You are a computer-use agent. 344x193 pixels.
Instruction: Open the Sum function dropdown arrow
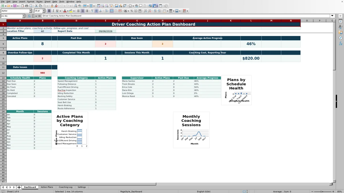(x=36, y=16)
